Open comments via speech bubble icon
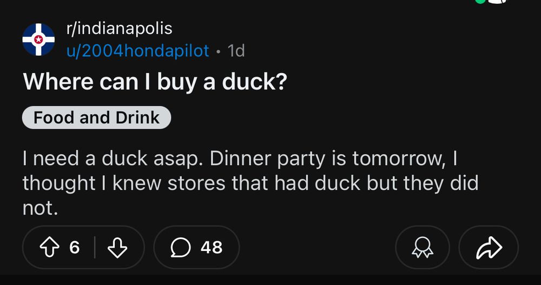The width and height of the screenshot is (541, 285). point(181,247)
